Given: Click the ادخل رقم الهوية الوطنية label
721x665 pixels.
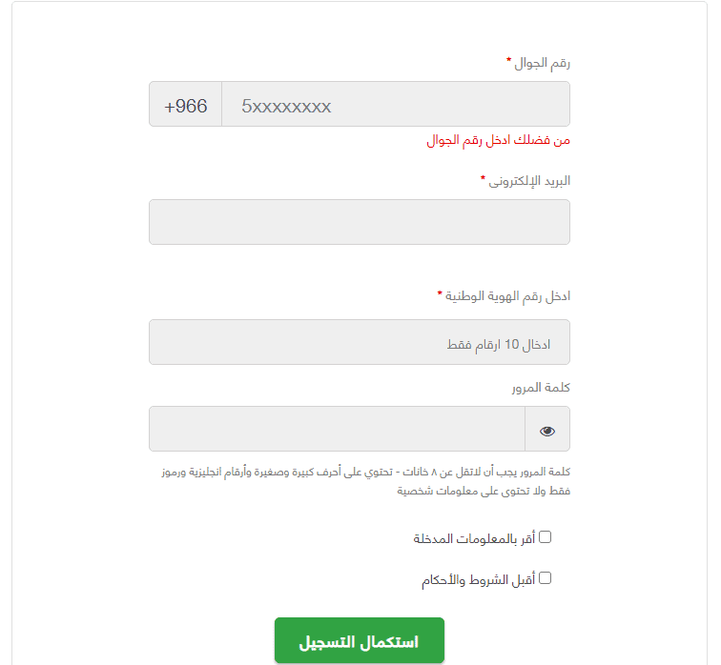Looking at the screenshot, I should tap(507, 296).
